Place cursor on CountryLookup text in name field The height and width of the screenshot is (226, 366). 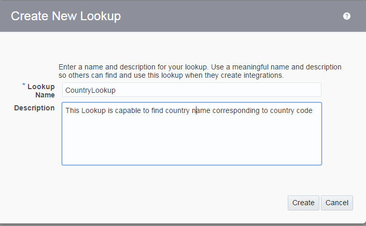(90, 90)
